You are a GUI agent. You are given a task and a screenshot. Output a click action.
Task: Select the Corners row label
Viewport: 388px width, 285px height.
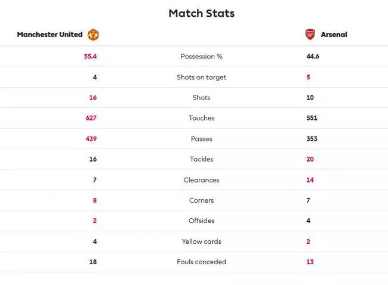(x=201, y=200)
